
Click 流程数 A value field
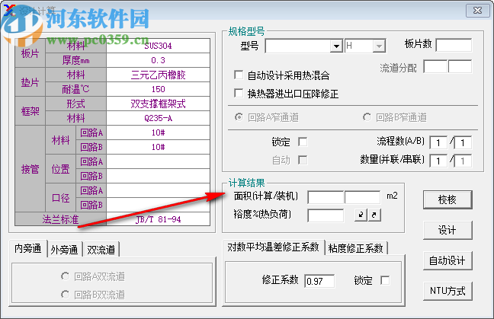pos(438,142)
